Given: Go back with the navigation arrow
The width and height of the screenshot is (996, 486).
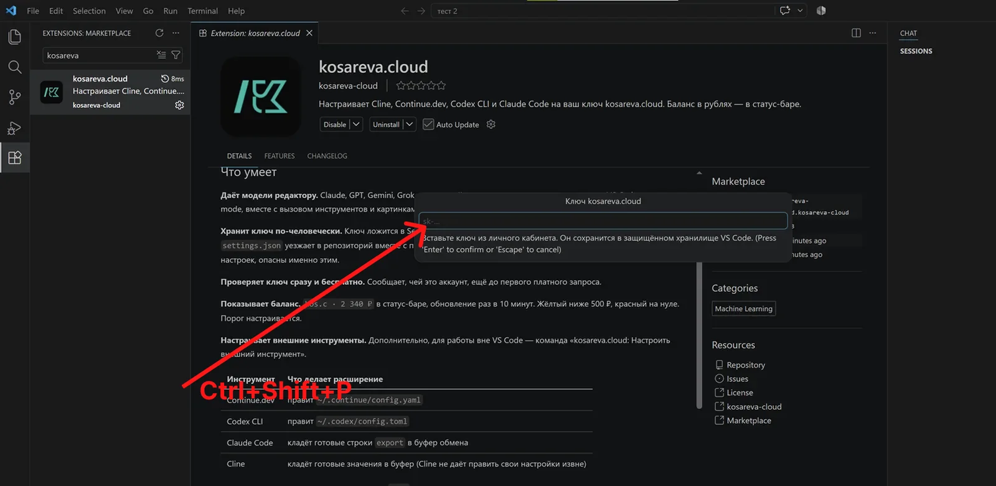Looking at the screenshot, I should [405, 11].
